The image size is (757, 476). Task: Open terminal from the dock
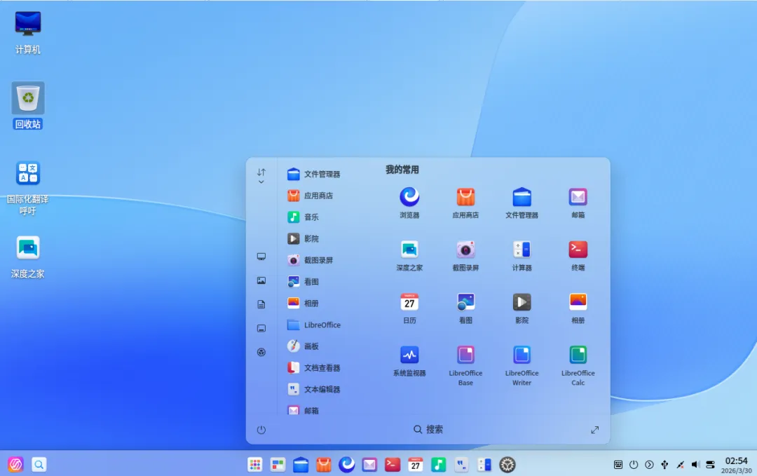pos(393,464)
